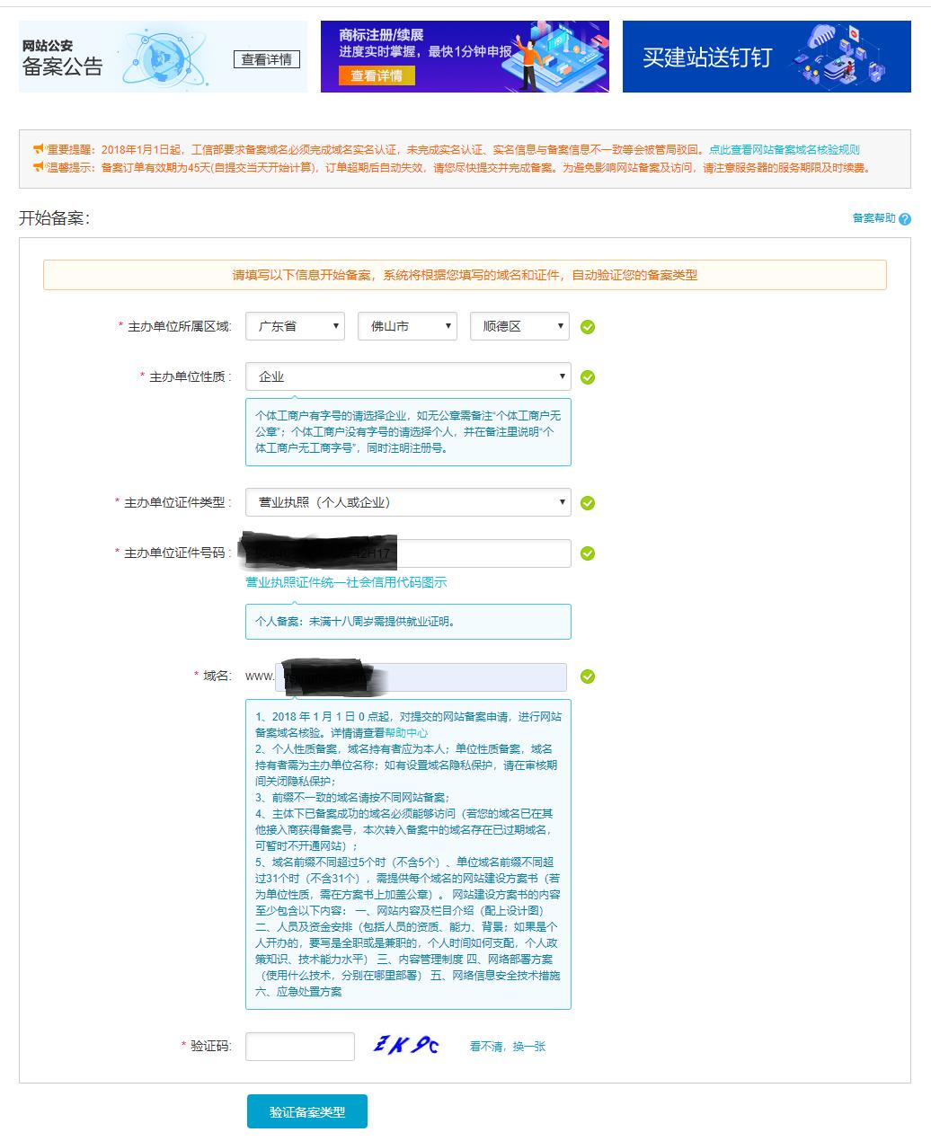This screenshot has height=1141, width=931.
Task: Open the 备案帮助 question mark help icon
Action: [x=906, y=218]
